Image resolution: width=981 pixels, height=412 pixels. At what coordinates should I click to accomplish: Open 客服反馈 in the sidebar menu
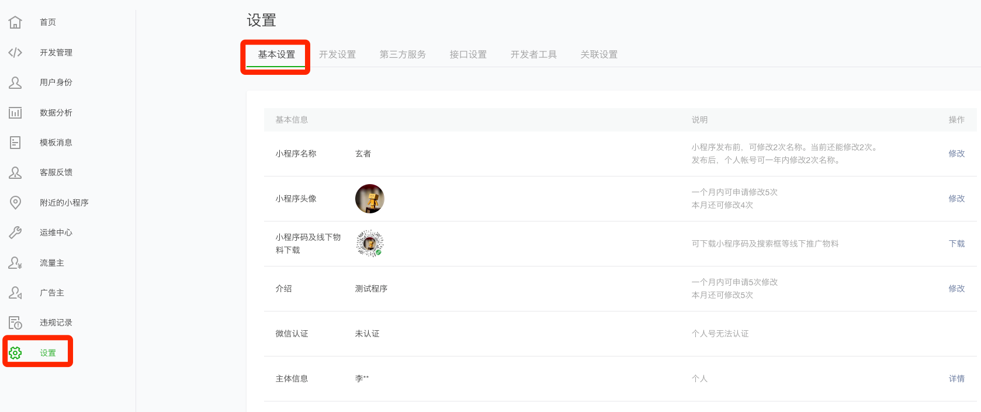click(x=56, y=172)
